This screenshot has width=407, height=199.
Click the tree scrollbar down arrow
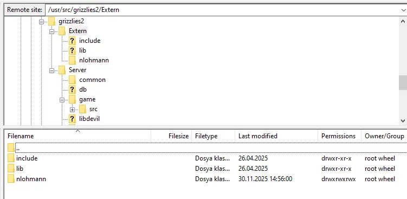coord(403,120)
